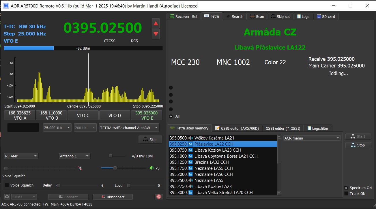Select the first radio button above All
The width and height of the screenshot is (376, 209).
171,88
